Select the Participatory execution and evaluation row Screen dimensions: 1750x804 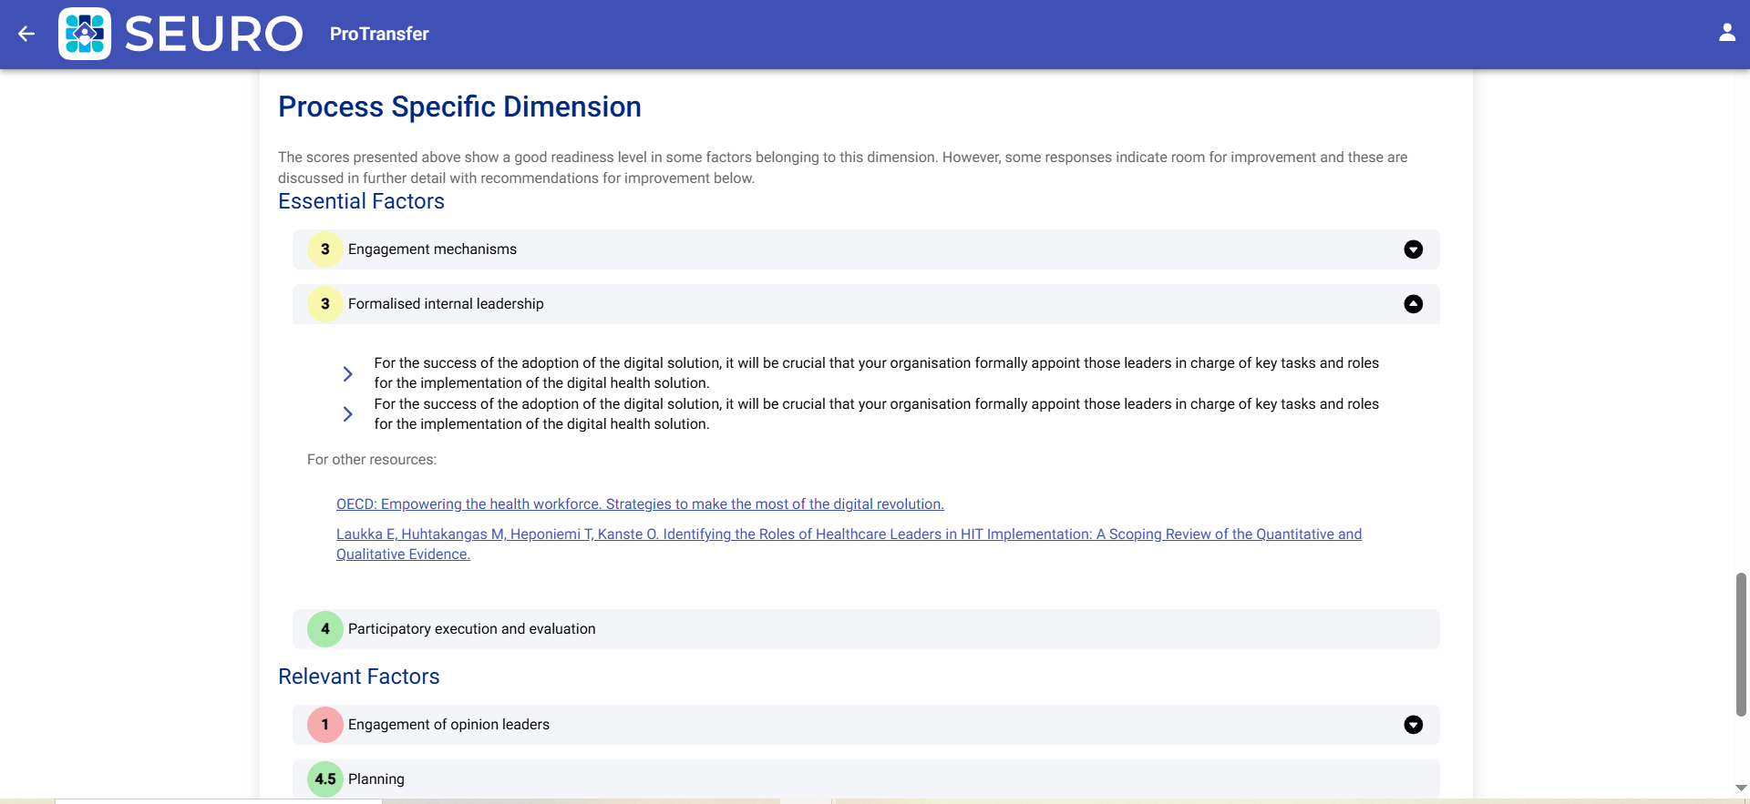point(866,629)
